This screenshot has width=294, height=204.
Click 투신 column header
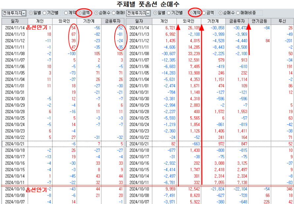[x=282, y=21]
